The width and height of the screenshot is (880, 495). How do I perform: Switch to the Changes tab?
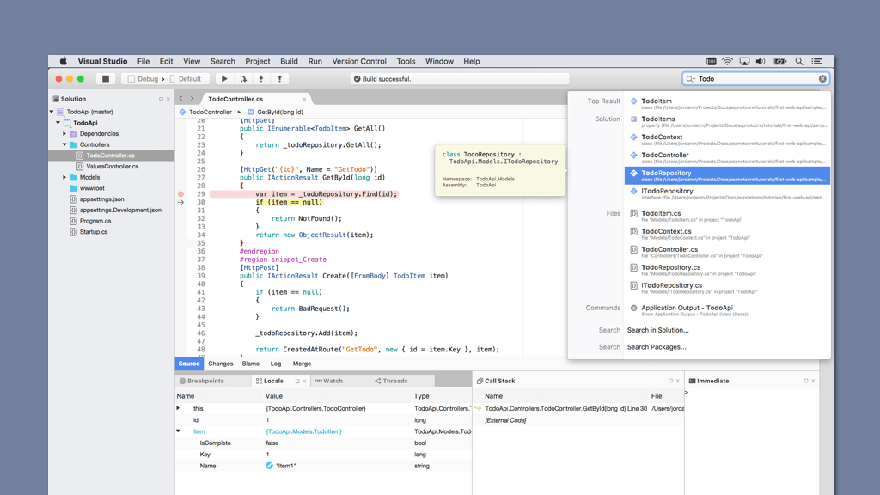point(220,364)
